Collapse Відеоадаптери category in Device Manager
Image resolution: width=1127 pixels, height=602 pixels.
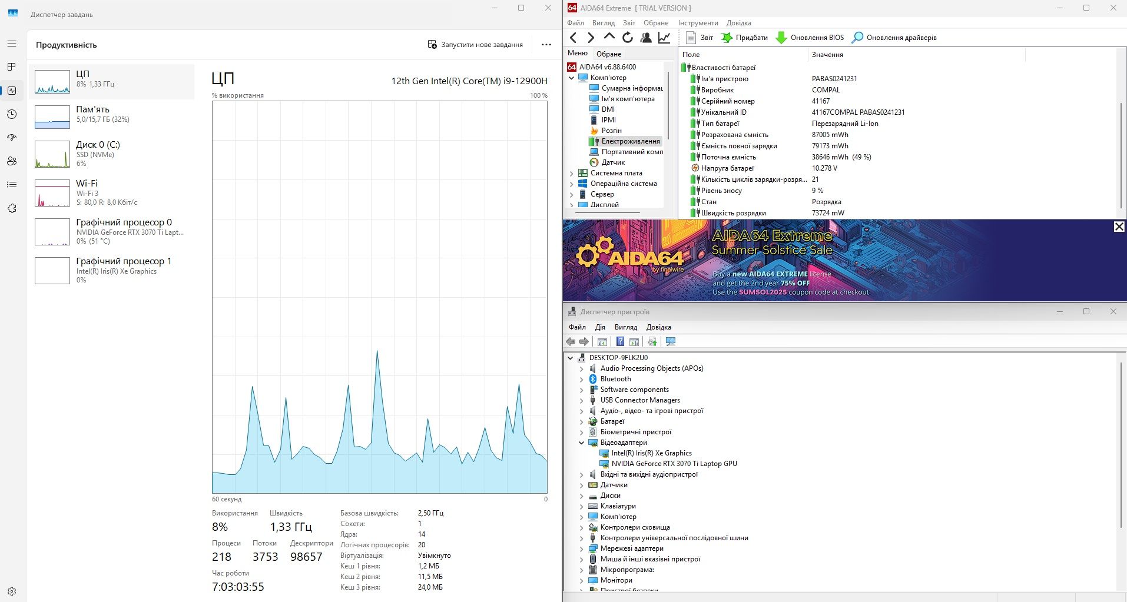pyautogui.click(x=581, y=443)
